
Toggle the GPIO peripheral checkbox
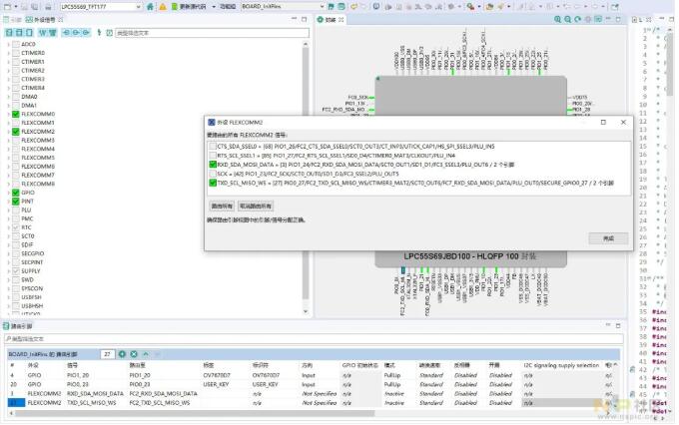pyautogui.click(x=15, y=193)
